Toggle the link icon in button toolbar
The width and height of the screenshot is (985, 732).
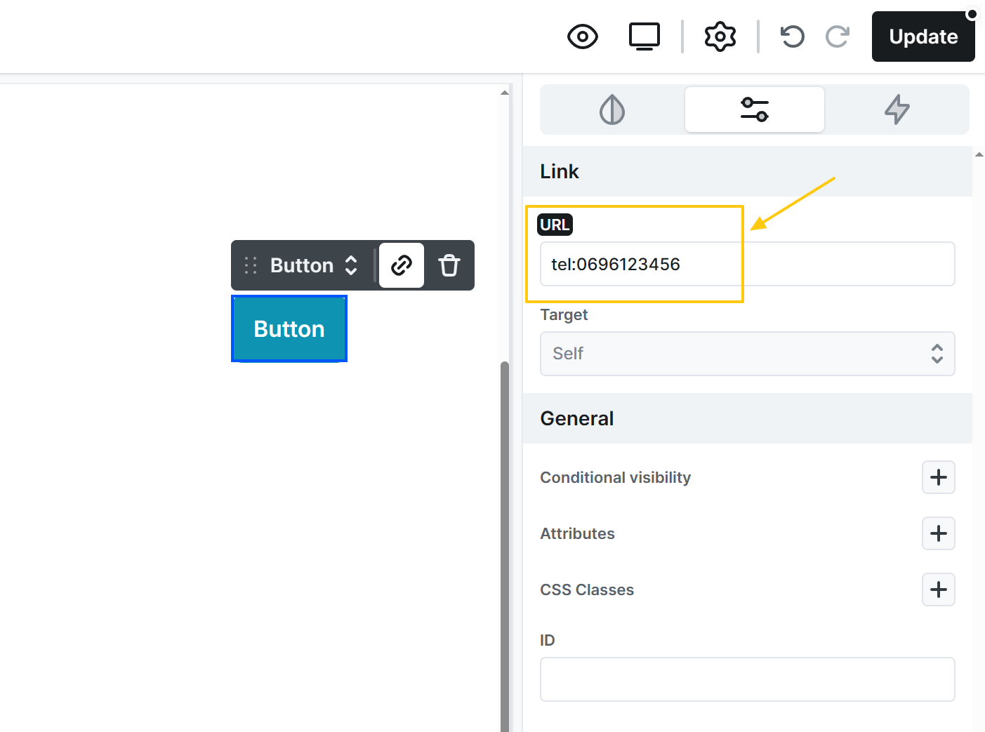coord(402,265)
